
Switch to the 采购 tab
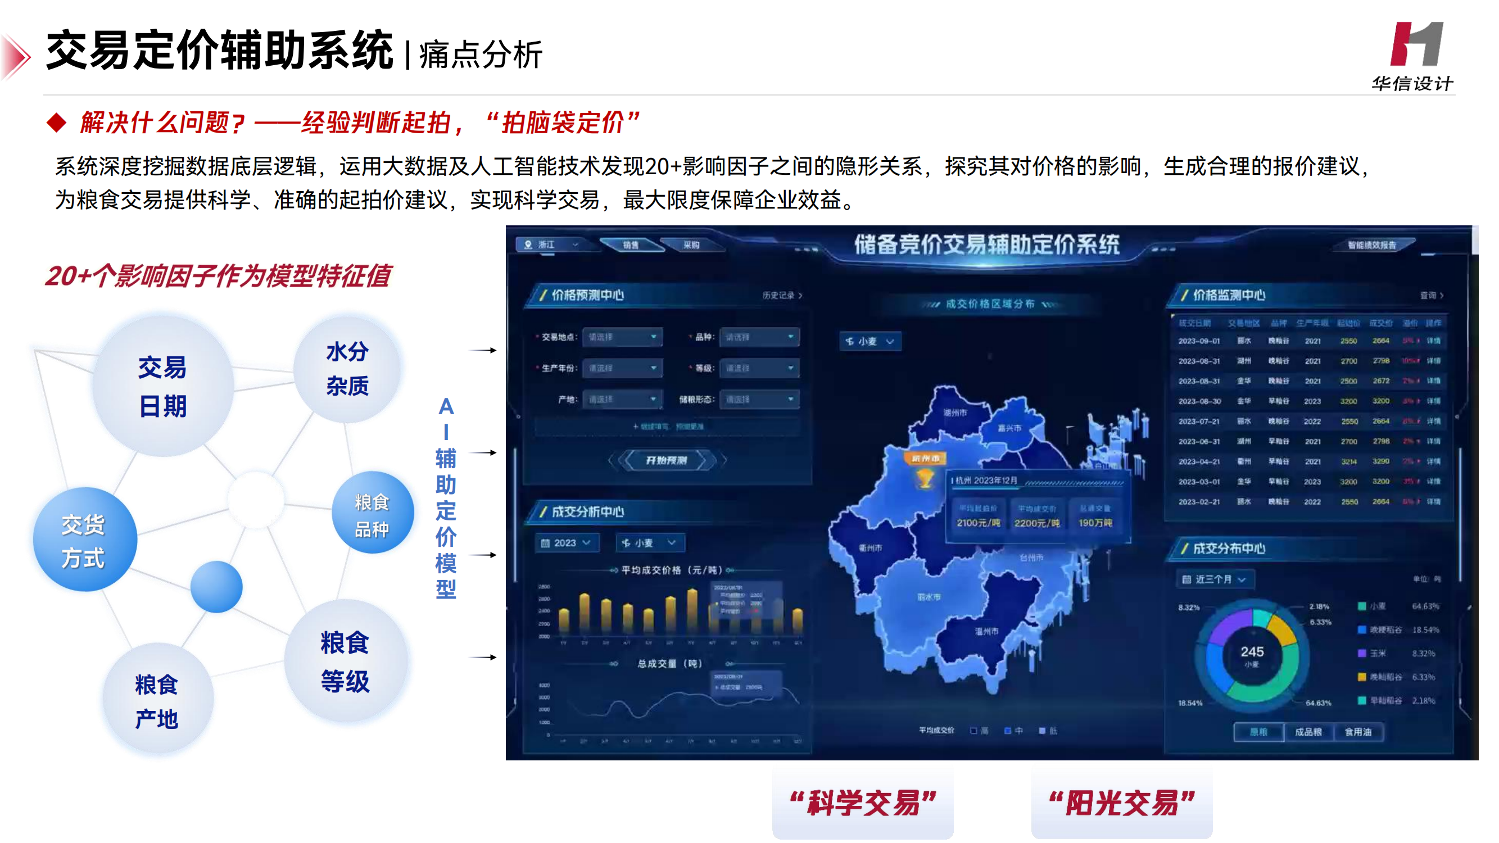point(691,245)
